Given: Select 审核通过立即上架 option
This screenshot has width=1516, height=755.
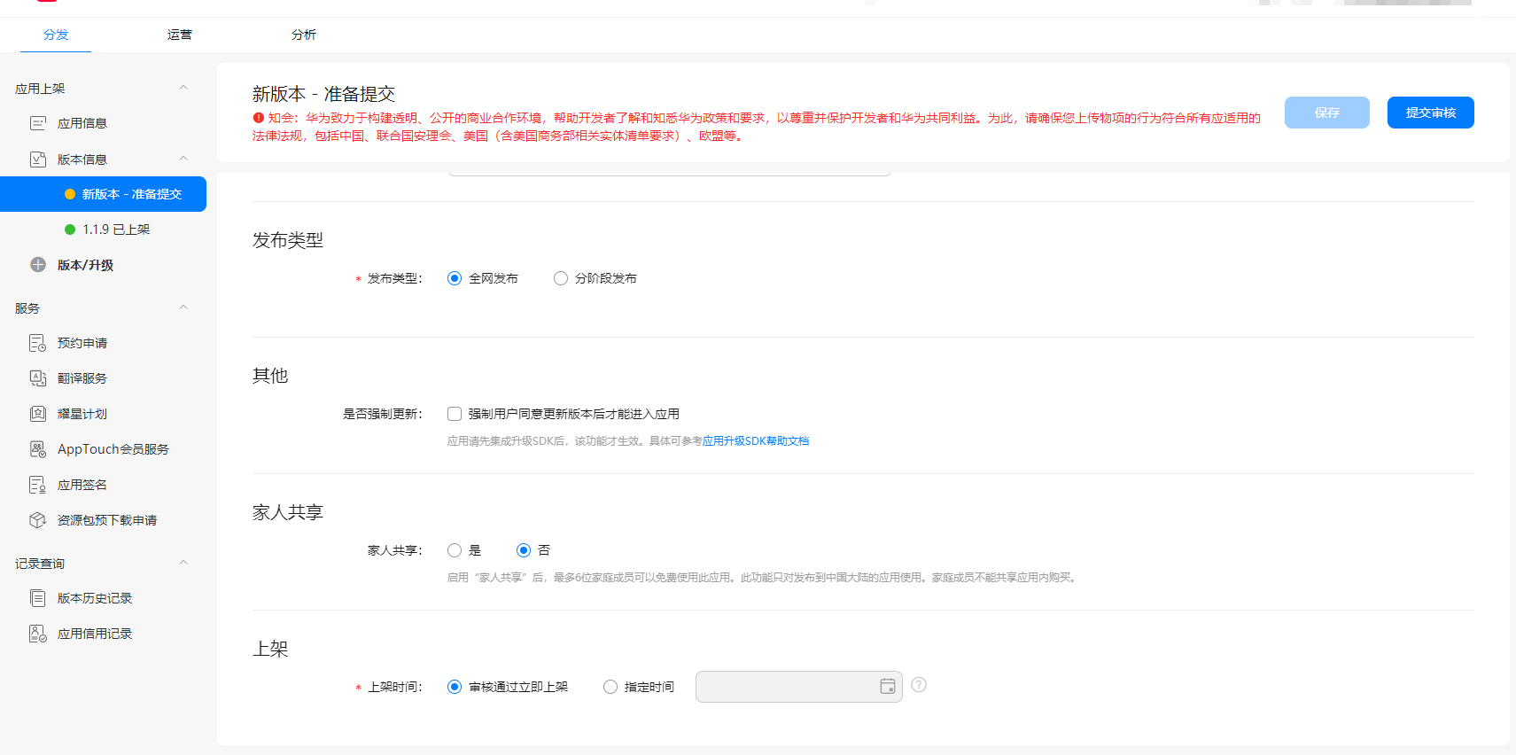Looking at the screenshot, I should click(455, 687).
